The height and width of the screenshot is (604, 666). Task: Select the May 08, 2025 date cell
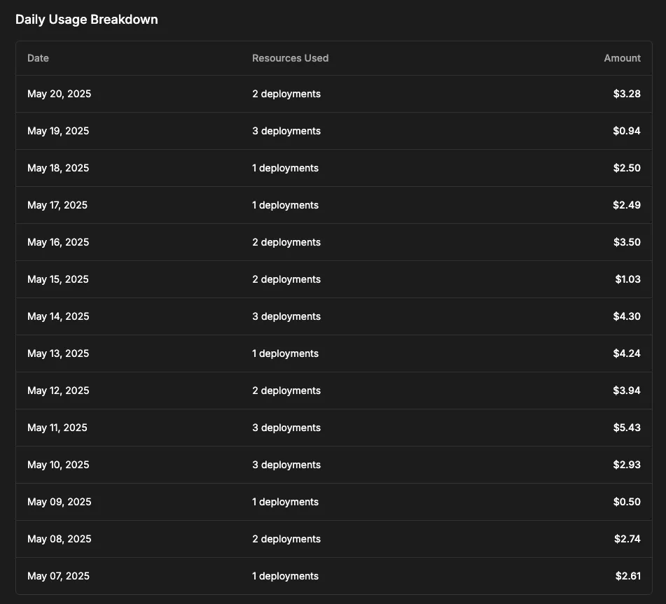tap(59, 539)
